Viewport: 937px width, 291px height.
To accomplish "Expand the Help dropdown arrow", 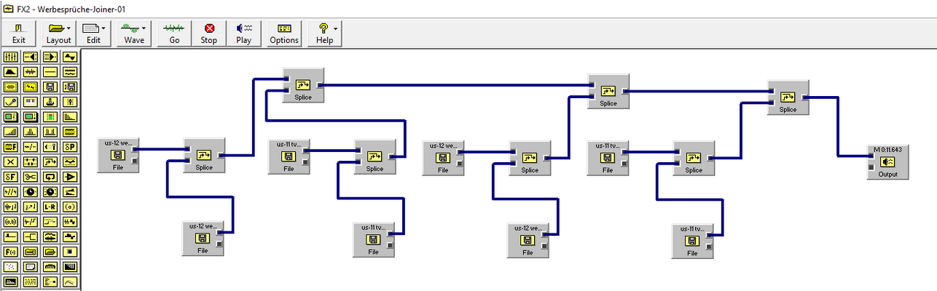I will pos(336,28).
